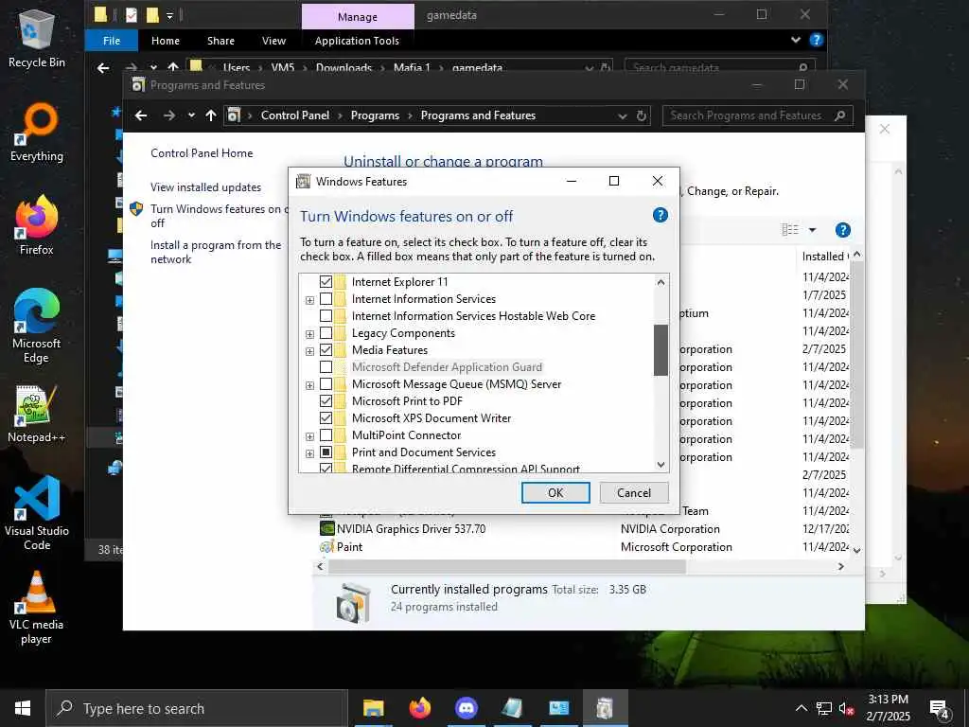
Task: Refresh the Programs and Features address bar
Action: pyautogui.click(x=642, y=115)
